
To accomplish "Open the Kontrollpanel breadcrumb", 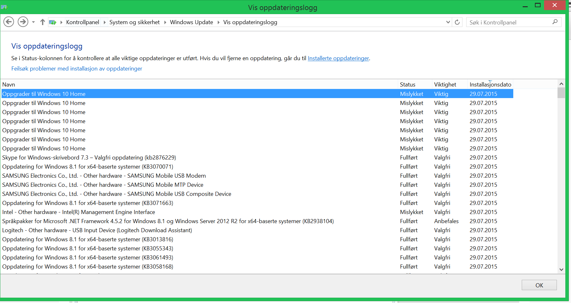I will pyautogui.click(x=83, y=22).
